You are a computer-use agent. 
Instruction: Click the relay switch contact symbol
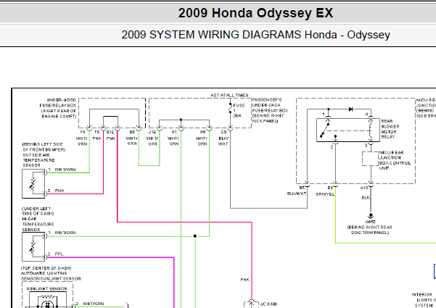324,129
